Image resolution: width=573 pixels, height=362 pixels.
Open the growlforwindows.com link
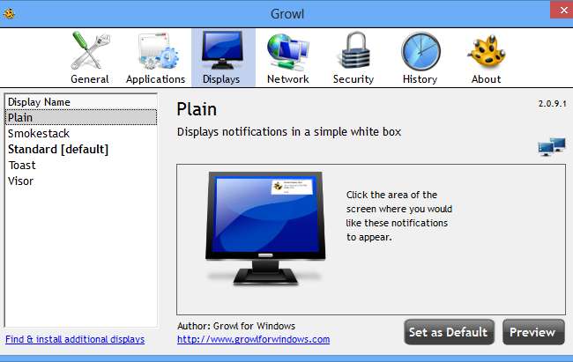pos(253,339)
